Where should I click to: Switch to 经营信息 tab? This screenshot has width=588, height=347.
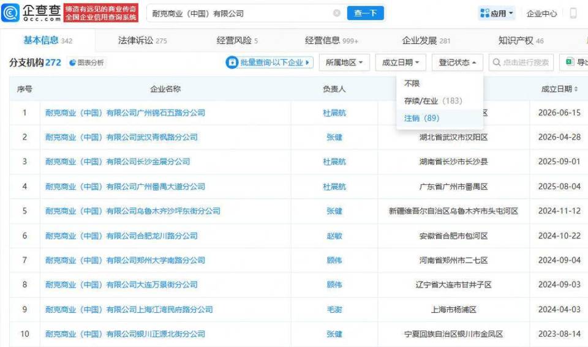pos(331,40)
